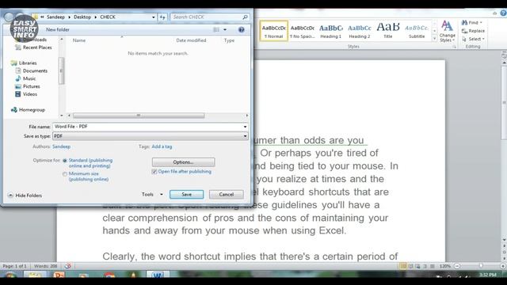The height and width of the screenshot is (285, 507).
Task: Open the PDF Options button
Action: (x=183, y=161)
